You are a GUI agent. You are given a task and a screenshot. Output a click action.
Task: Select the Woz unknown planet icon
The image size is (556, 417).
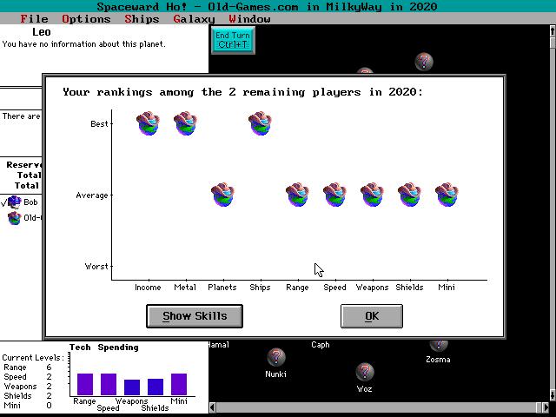pos(365,372)
